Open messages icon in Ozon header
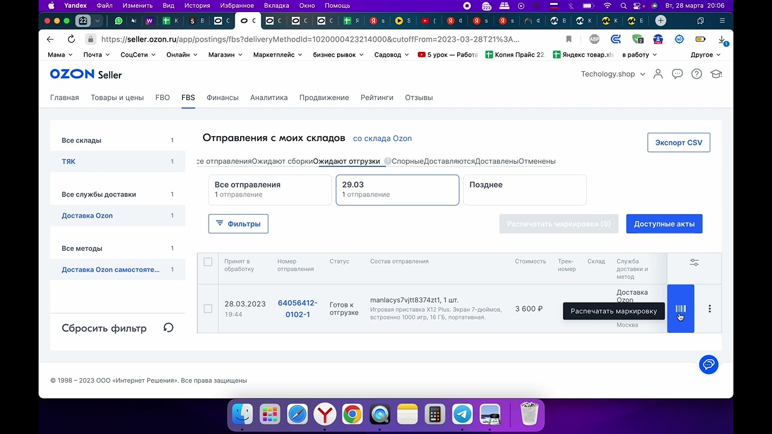Screen dimensions: 772x434 pyautogui.click(x=677, y=74)
